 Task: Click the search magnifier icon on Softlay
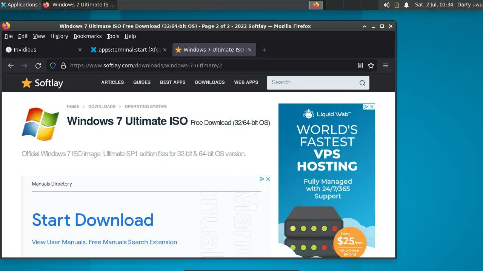tap(362, 83)
